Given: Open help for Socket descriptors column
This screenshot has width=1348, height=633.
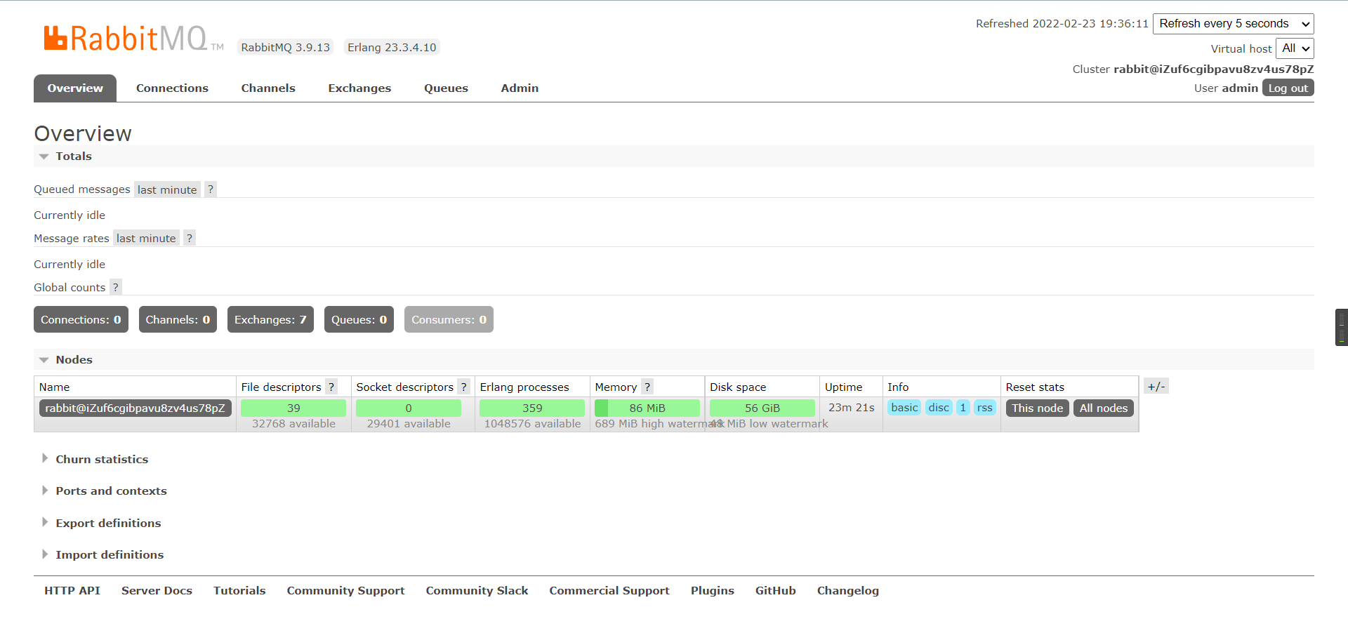Looking at the screenshot, I should tap(464, 387).
